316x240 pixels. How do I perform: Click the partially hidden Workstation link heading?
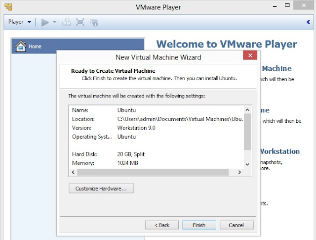click(x=280, y=151)
